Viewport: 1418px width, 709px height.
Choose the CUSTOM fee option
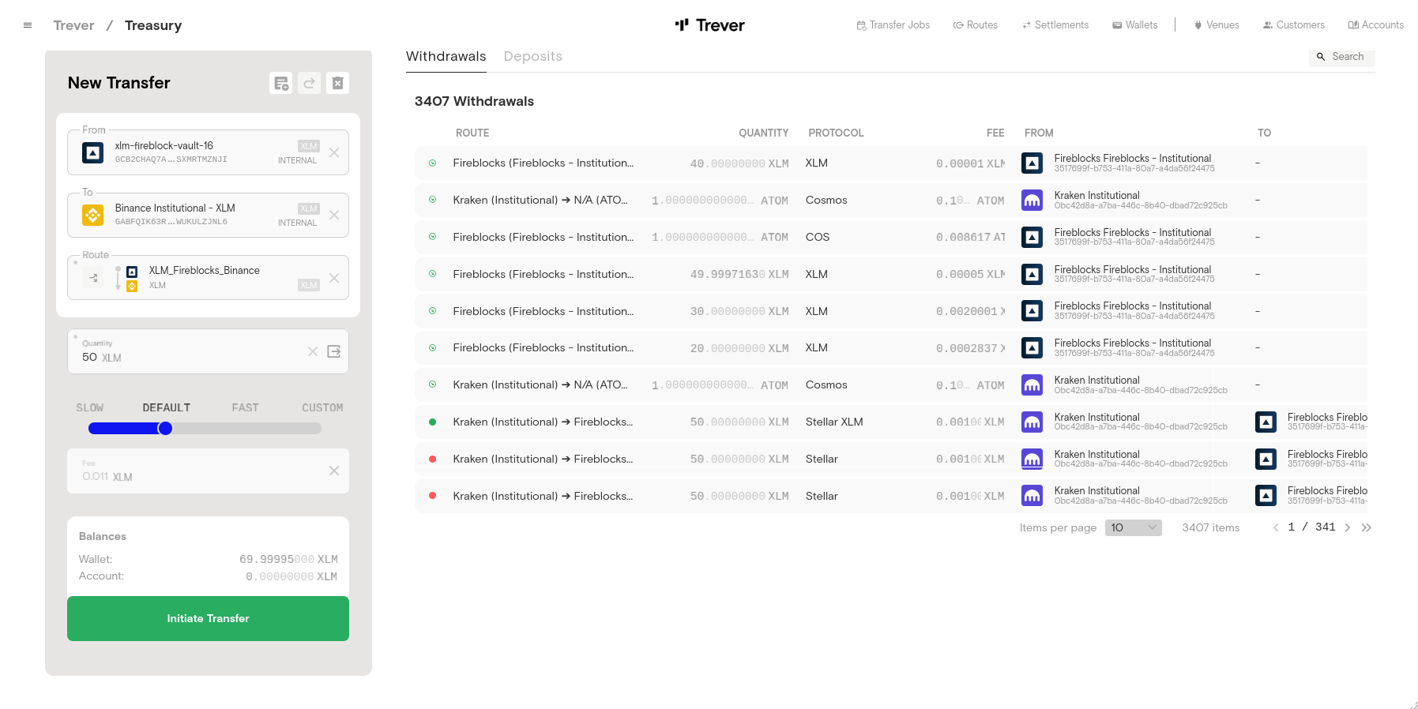(322, 407)
